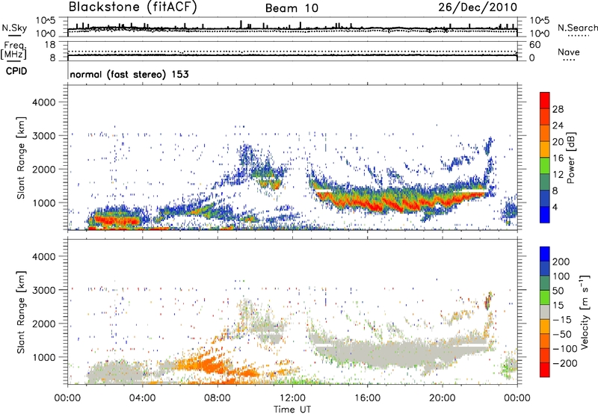Click the '16:00' time axis tick label

[x=367, y=398]
